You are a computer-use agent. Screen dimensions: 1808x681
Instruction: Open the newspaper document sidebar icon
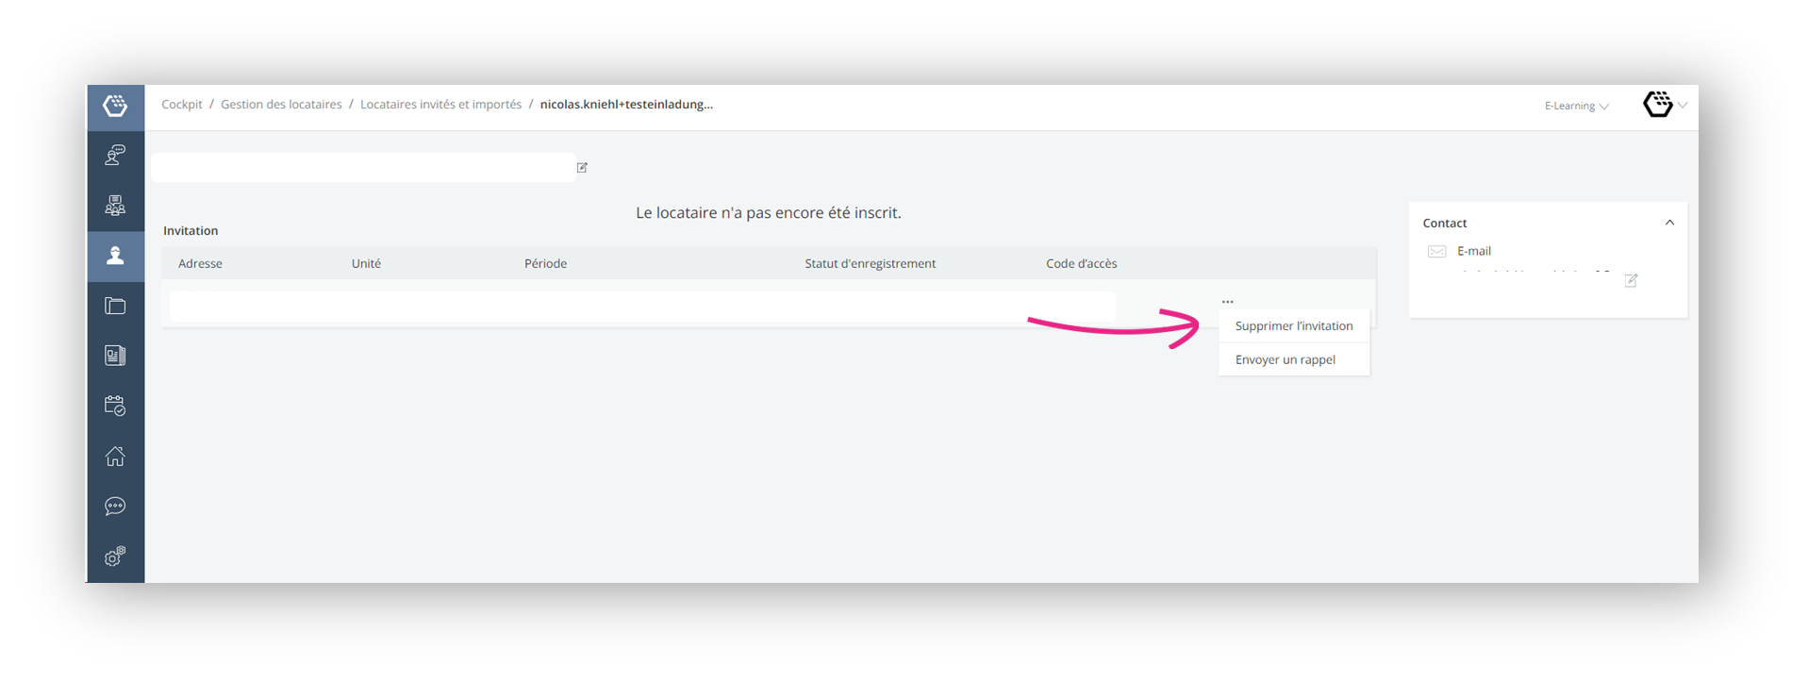pyautogui.click(x=115, y=356)
